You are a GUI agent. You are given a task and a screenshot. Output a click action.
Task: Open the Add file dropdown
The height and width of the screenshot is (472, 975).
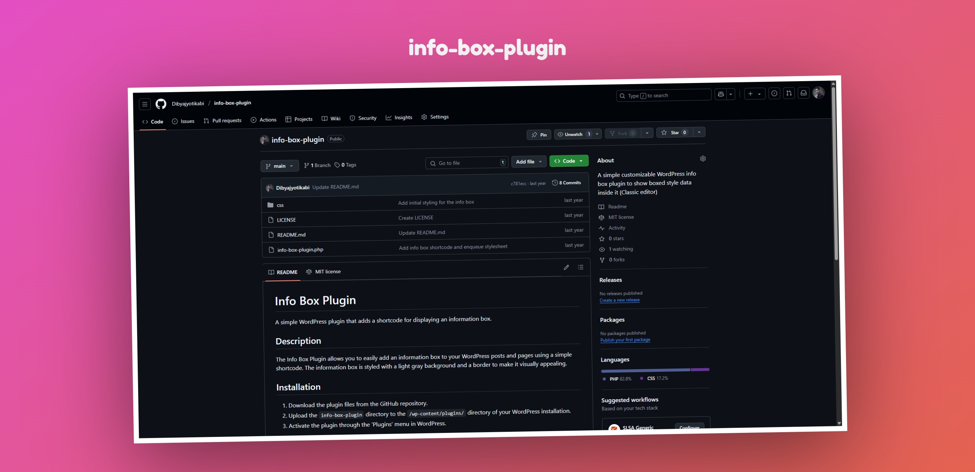click(529, 162)
